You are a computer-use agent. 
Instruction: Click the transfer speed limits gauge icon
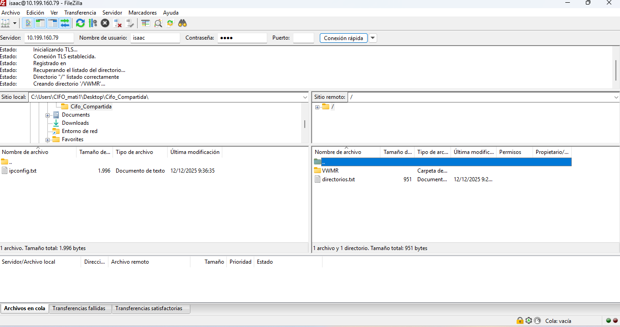(x=538, y=321)
